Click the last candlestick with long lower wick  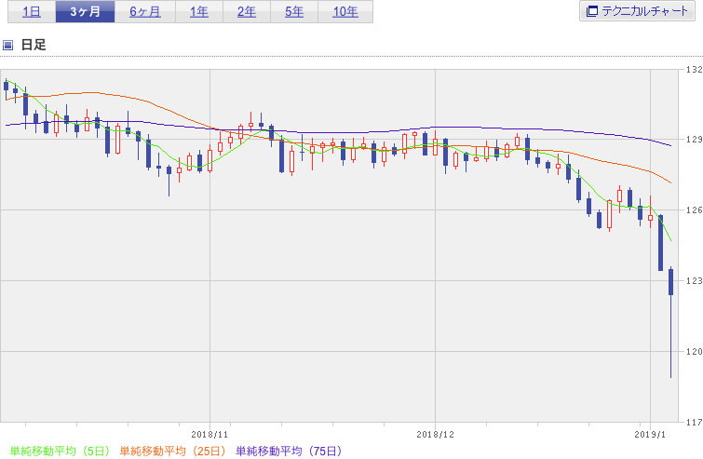coord(670,323)
